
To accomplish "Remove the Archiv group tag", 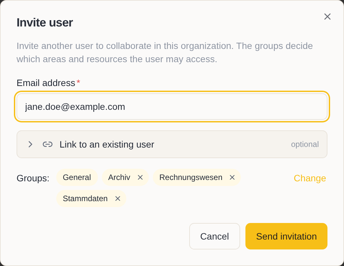I will point(140,177).
